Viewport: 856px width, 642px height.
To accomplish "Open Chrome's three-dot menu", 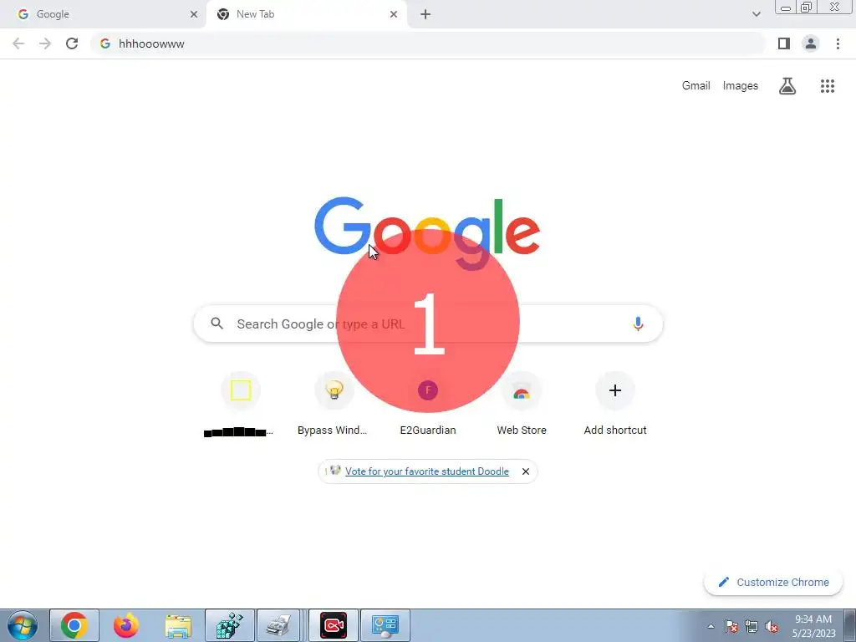I will [838, 43].
